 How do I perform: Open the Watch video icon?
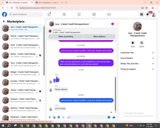[x=79, y=14]
